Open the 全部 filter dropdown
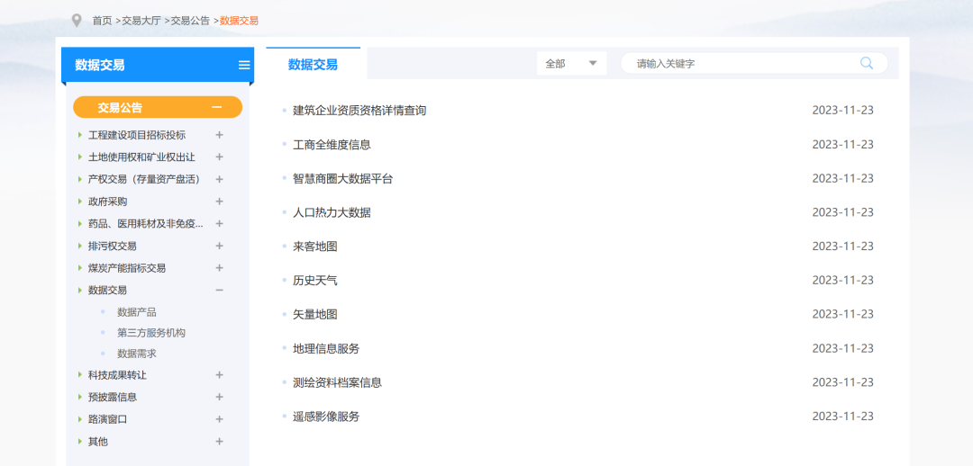Viewport: 973px width, 466px height. click(571, 63)
